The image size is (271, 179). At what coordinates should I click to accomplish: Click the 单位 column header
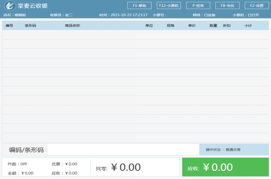coord(149,25)
